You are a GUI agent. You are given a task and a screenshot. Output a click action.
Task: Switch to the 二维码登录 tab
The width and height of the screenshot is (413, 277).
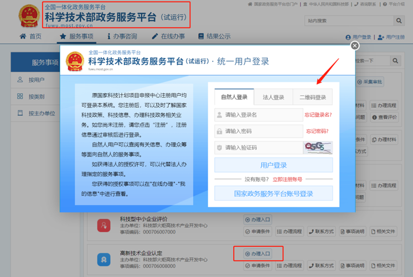pos(313,97)
